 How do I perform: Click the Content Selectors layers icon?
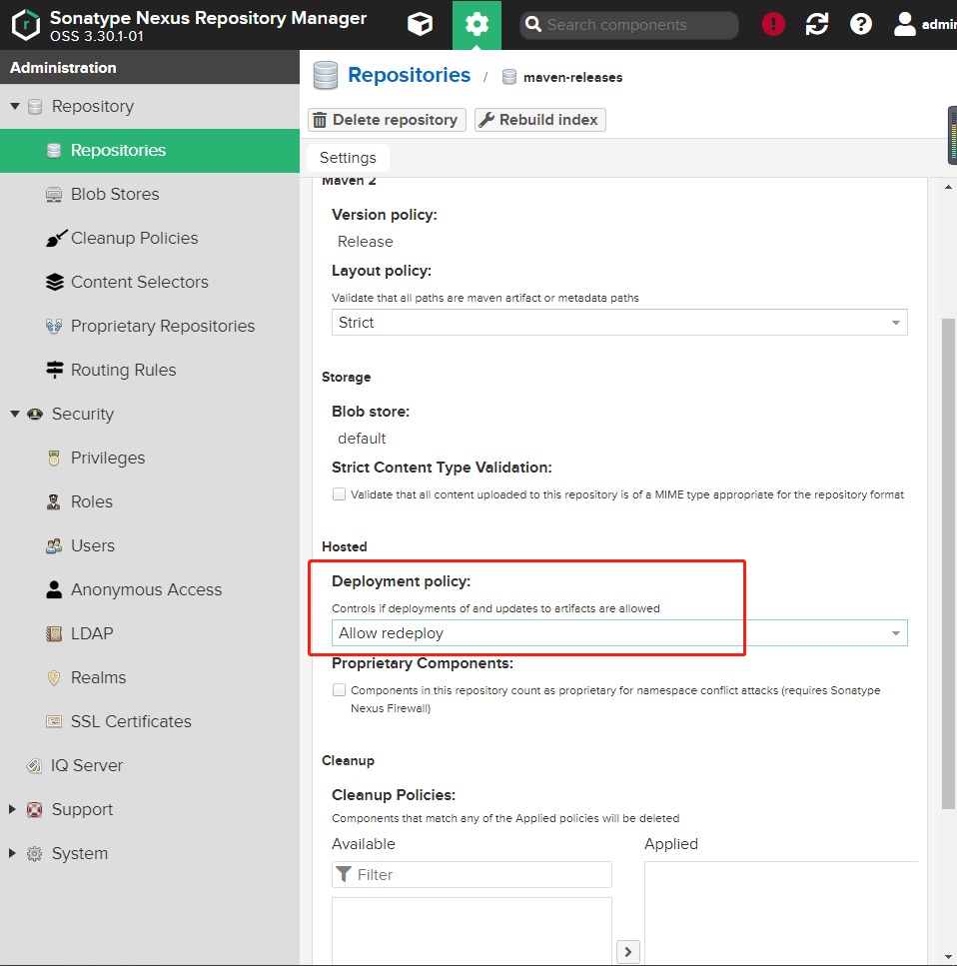(54, 282)
